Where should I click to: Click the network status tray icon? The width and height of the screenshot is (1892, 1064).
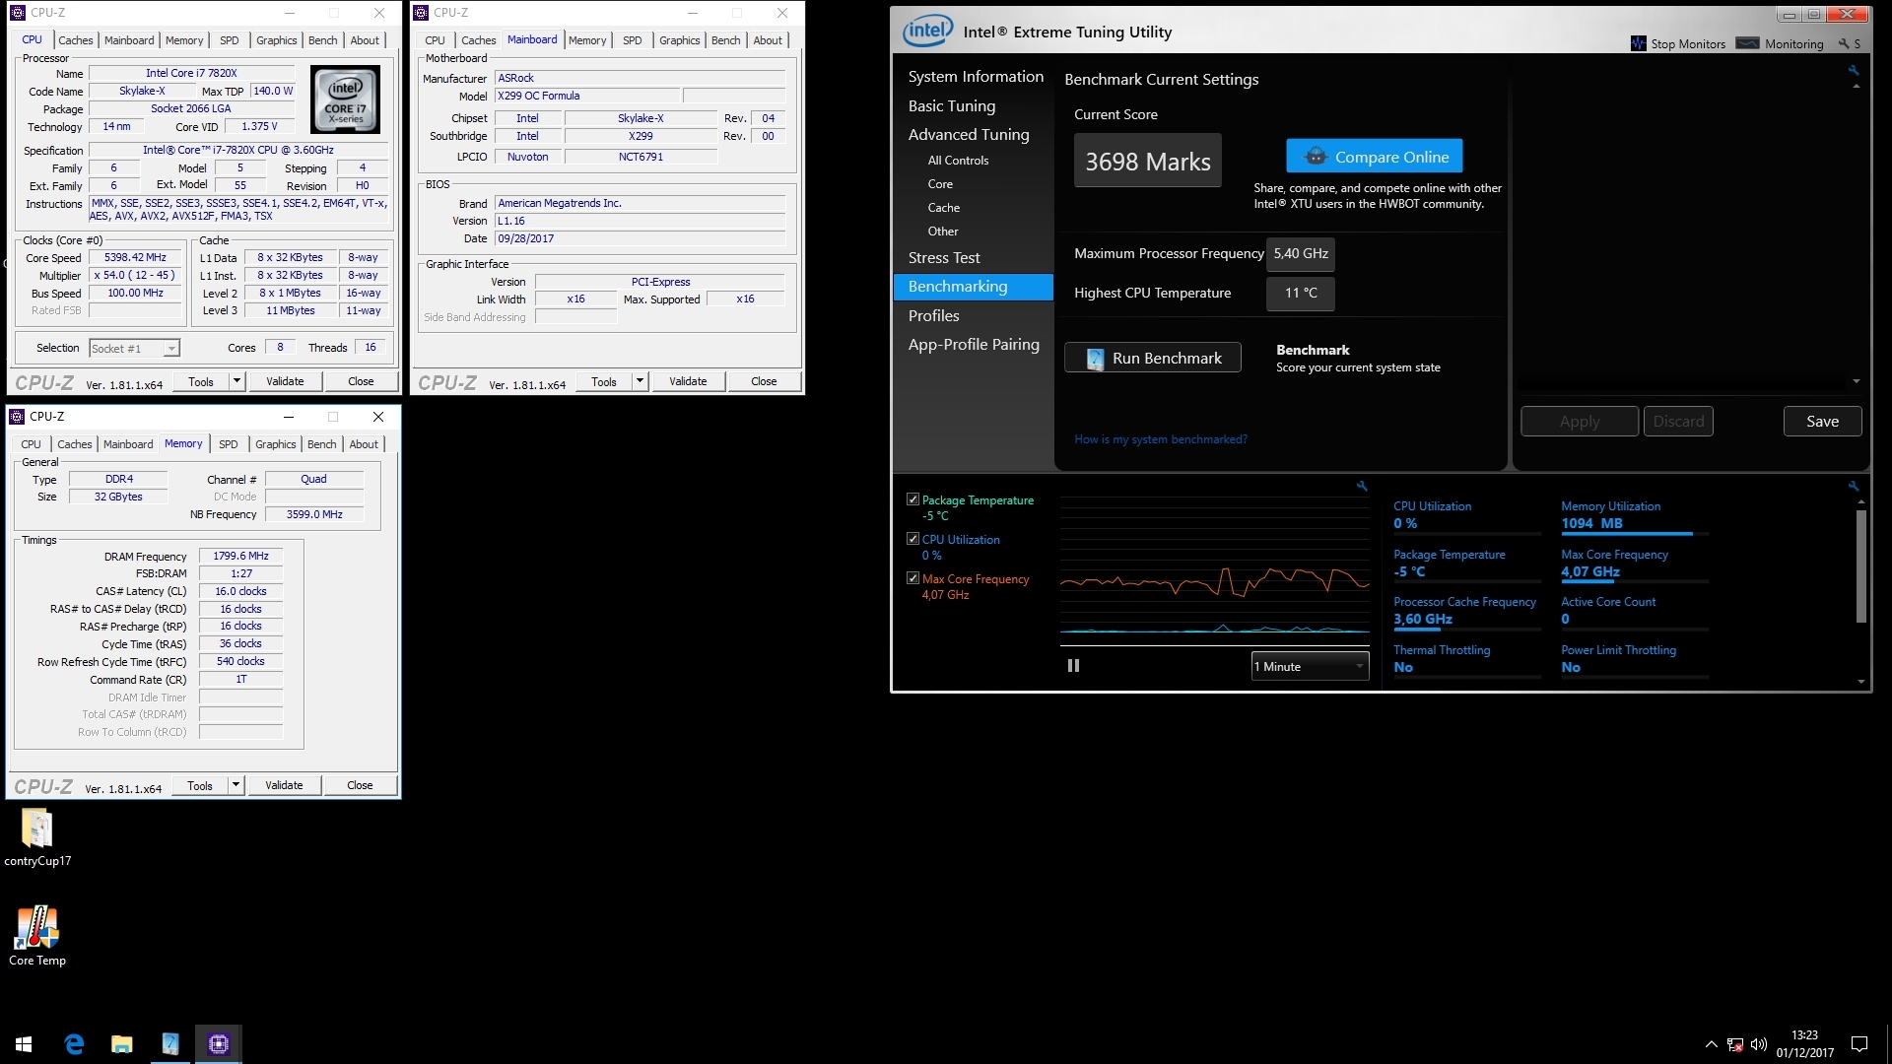[1735, 1044]
